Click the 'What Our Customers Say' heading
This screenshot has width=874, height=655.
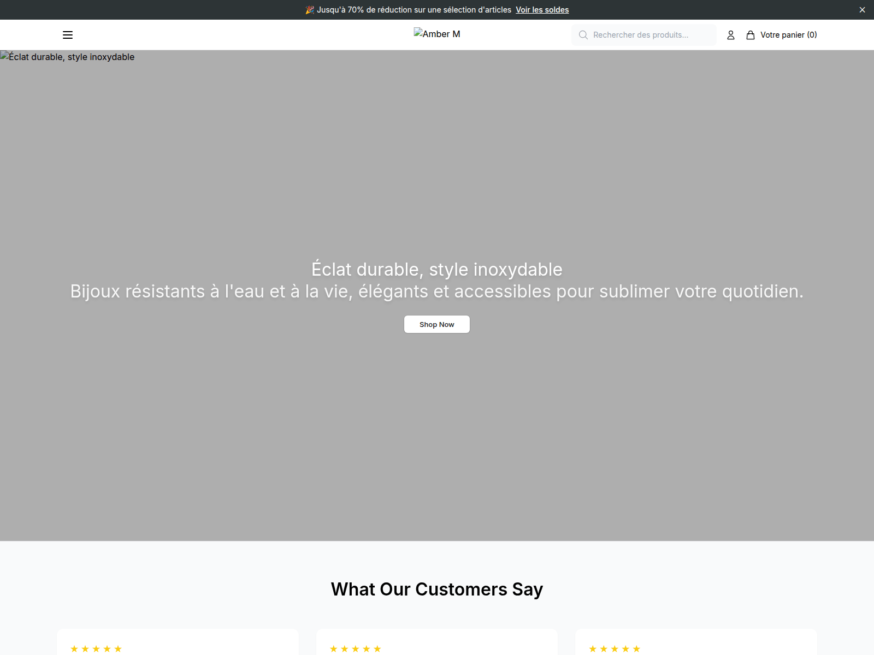tap(437, 589)
